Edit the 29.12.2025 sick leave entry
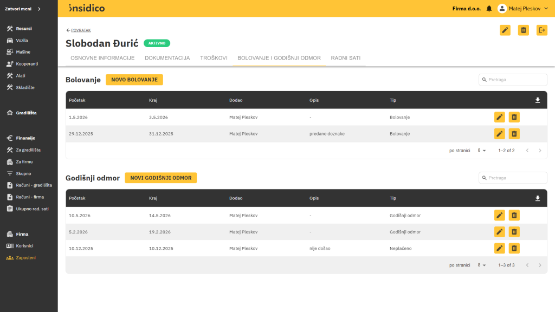Viewport: 555px width, 312px height. click(499, 134)
